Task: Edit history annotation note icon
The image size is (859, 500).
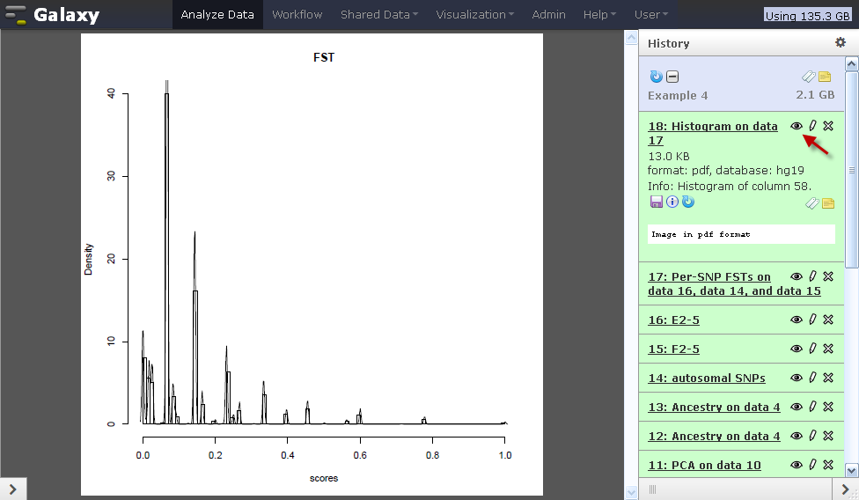Action: pos(825,77)
